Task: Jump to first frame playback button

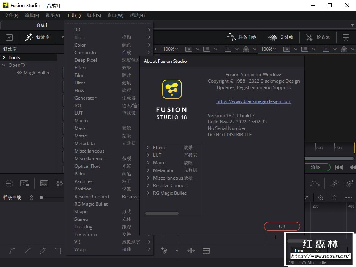Action: coord(339,167)
